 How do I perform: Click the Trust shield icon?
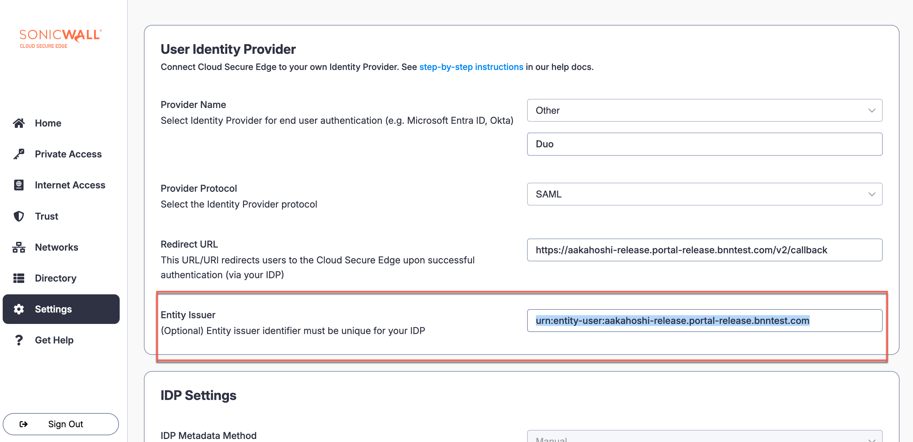[19, 216]
